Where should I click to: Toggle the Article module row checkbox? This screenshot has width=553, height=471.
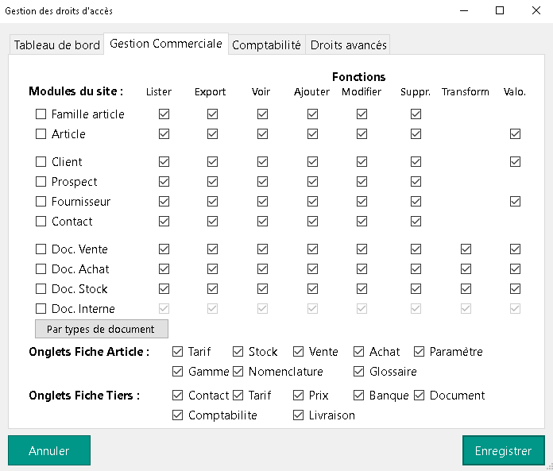click(41, 134)
